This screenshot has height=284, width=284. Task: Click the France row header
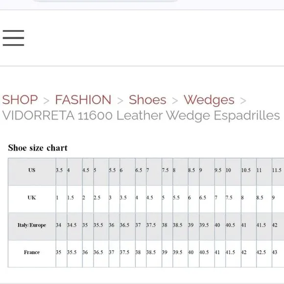(32, 254)
